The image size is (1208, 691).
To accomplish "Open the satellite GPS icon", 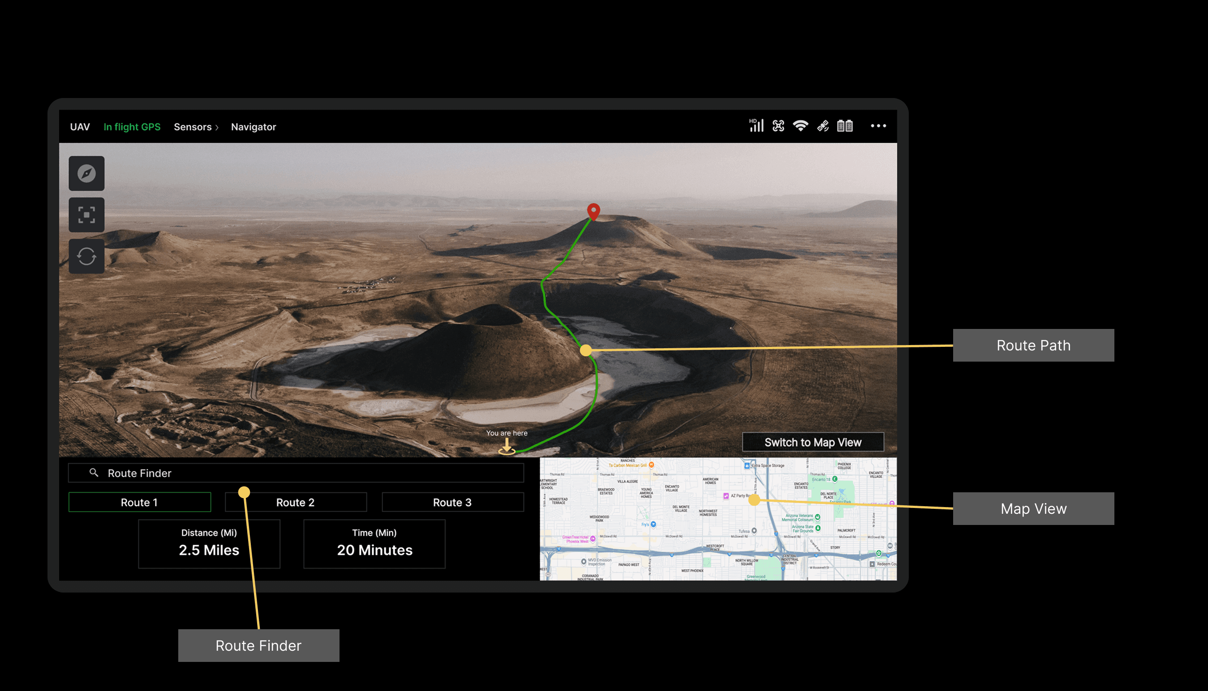I will pos(823,126).
